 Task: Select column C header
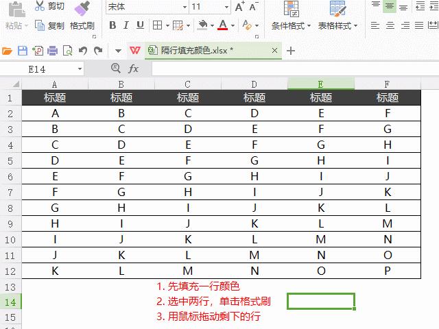pyautogui.click(x=187, y=84)
